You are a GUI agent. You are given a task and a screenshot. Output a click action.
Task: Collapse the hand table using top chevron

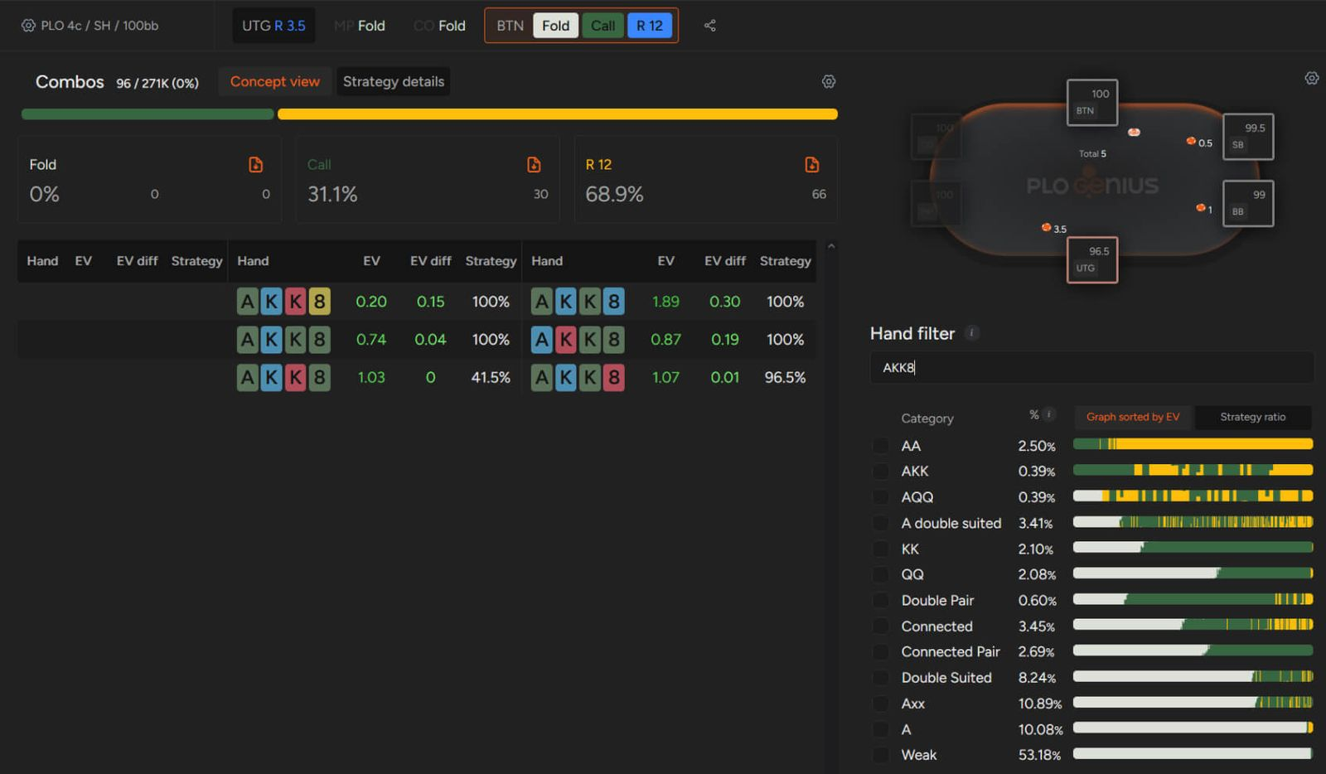coord(830,246)
